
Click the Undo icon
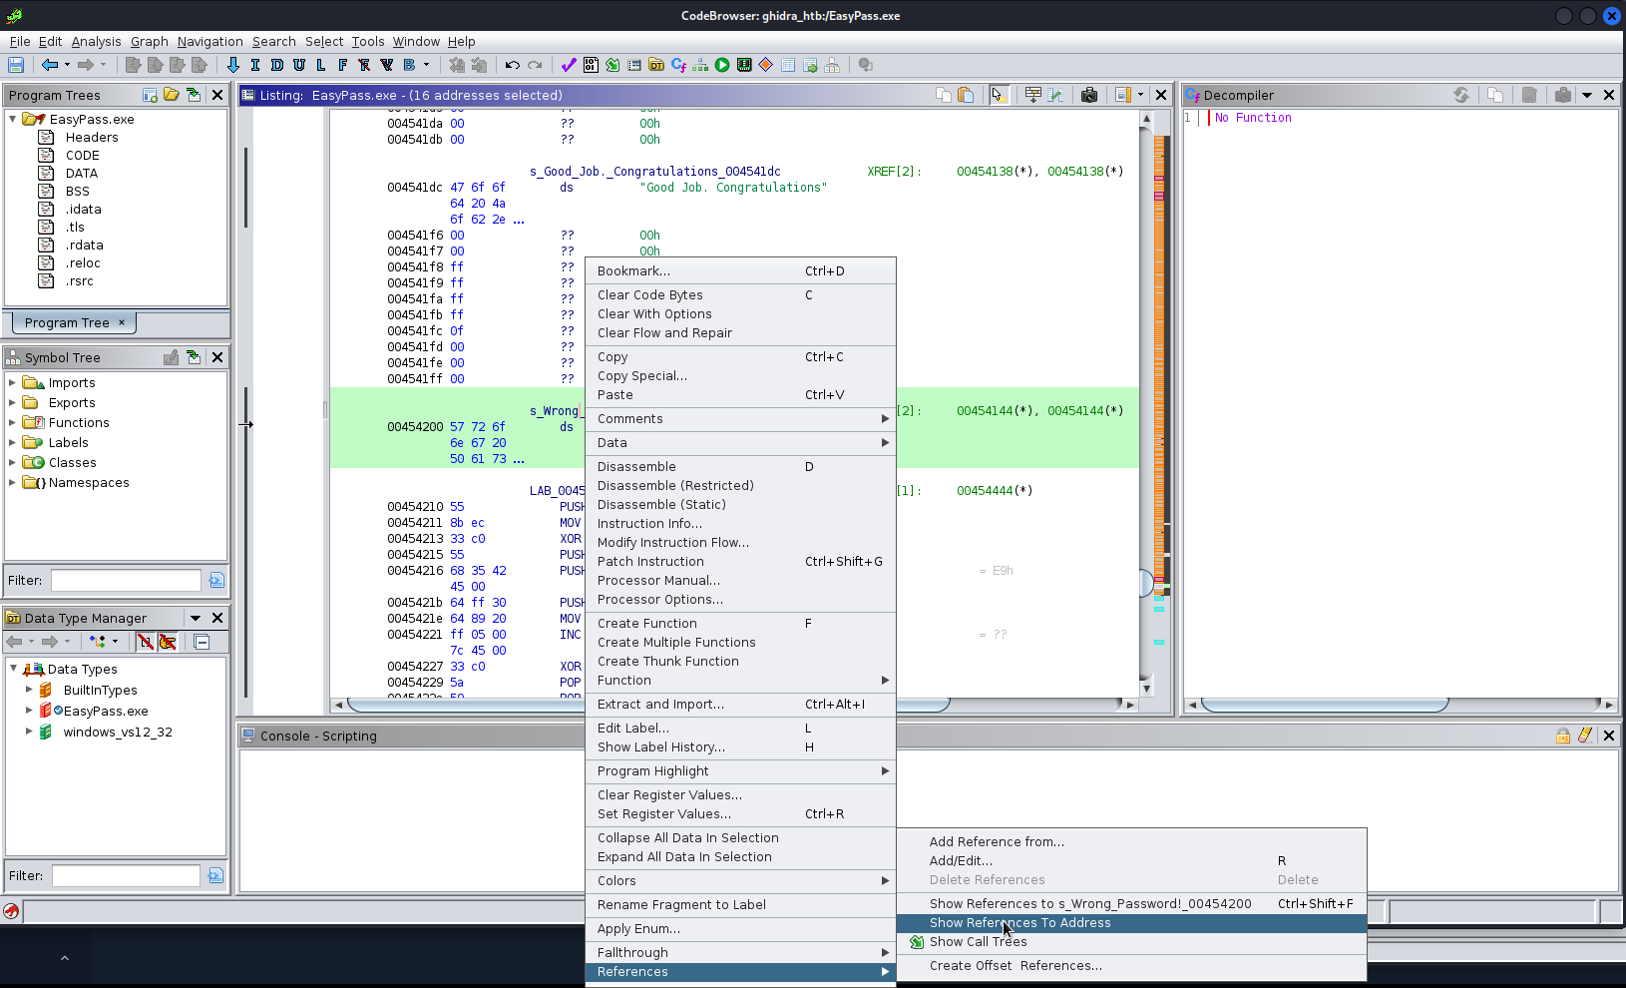coord(513,65)
